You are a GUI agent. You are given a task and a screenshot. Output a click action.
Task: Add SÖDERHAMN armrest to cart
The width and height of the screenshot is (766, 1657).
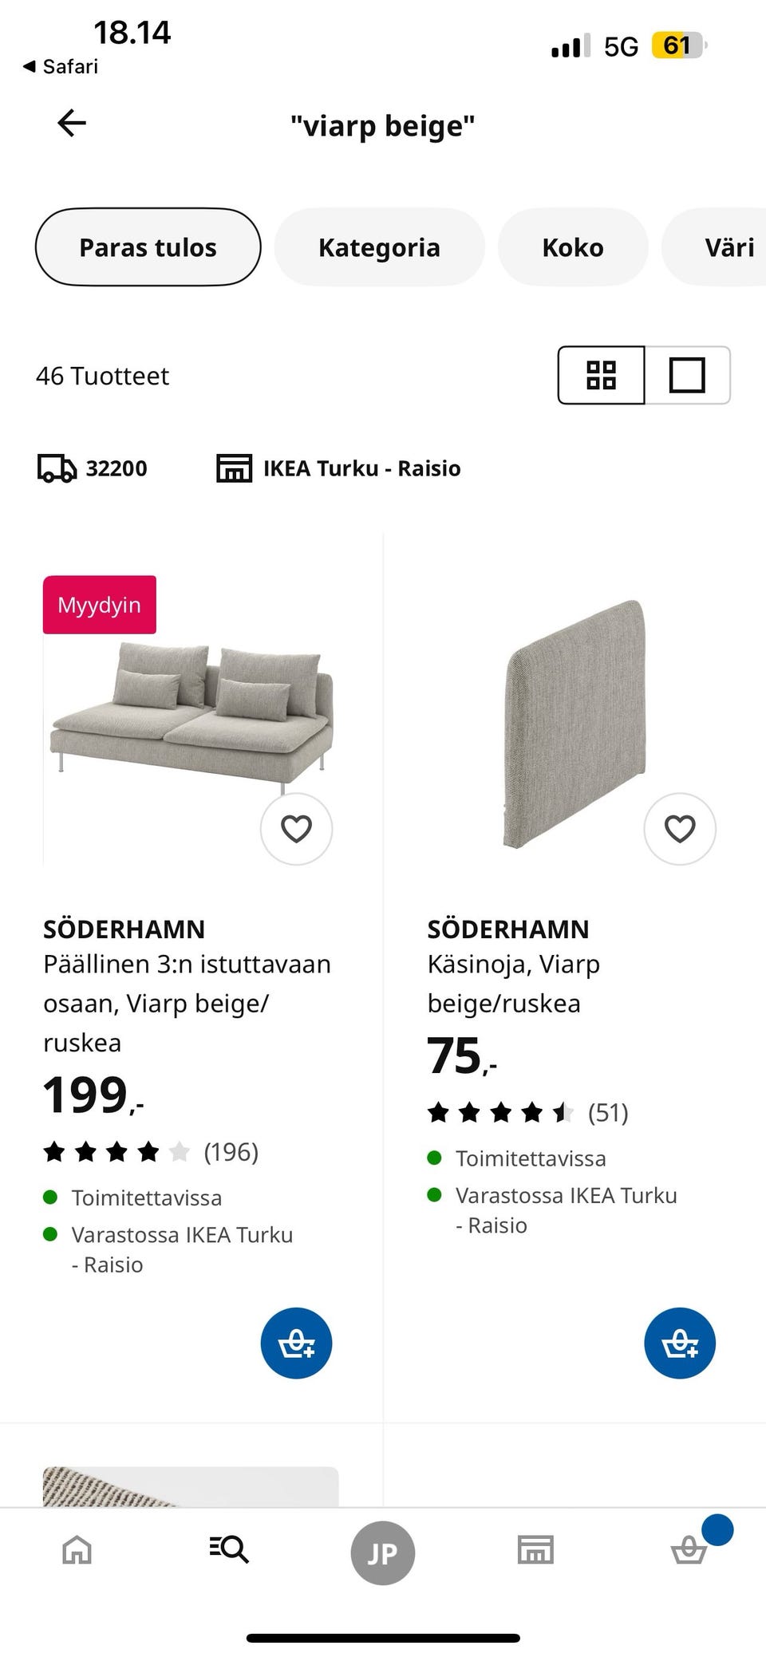(680, 1343)
